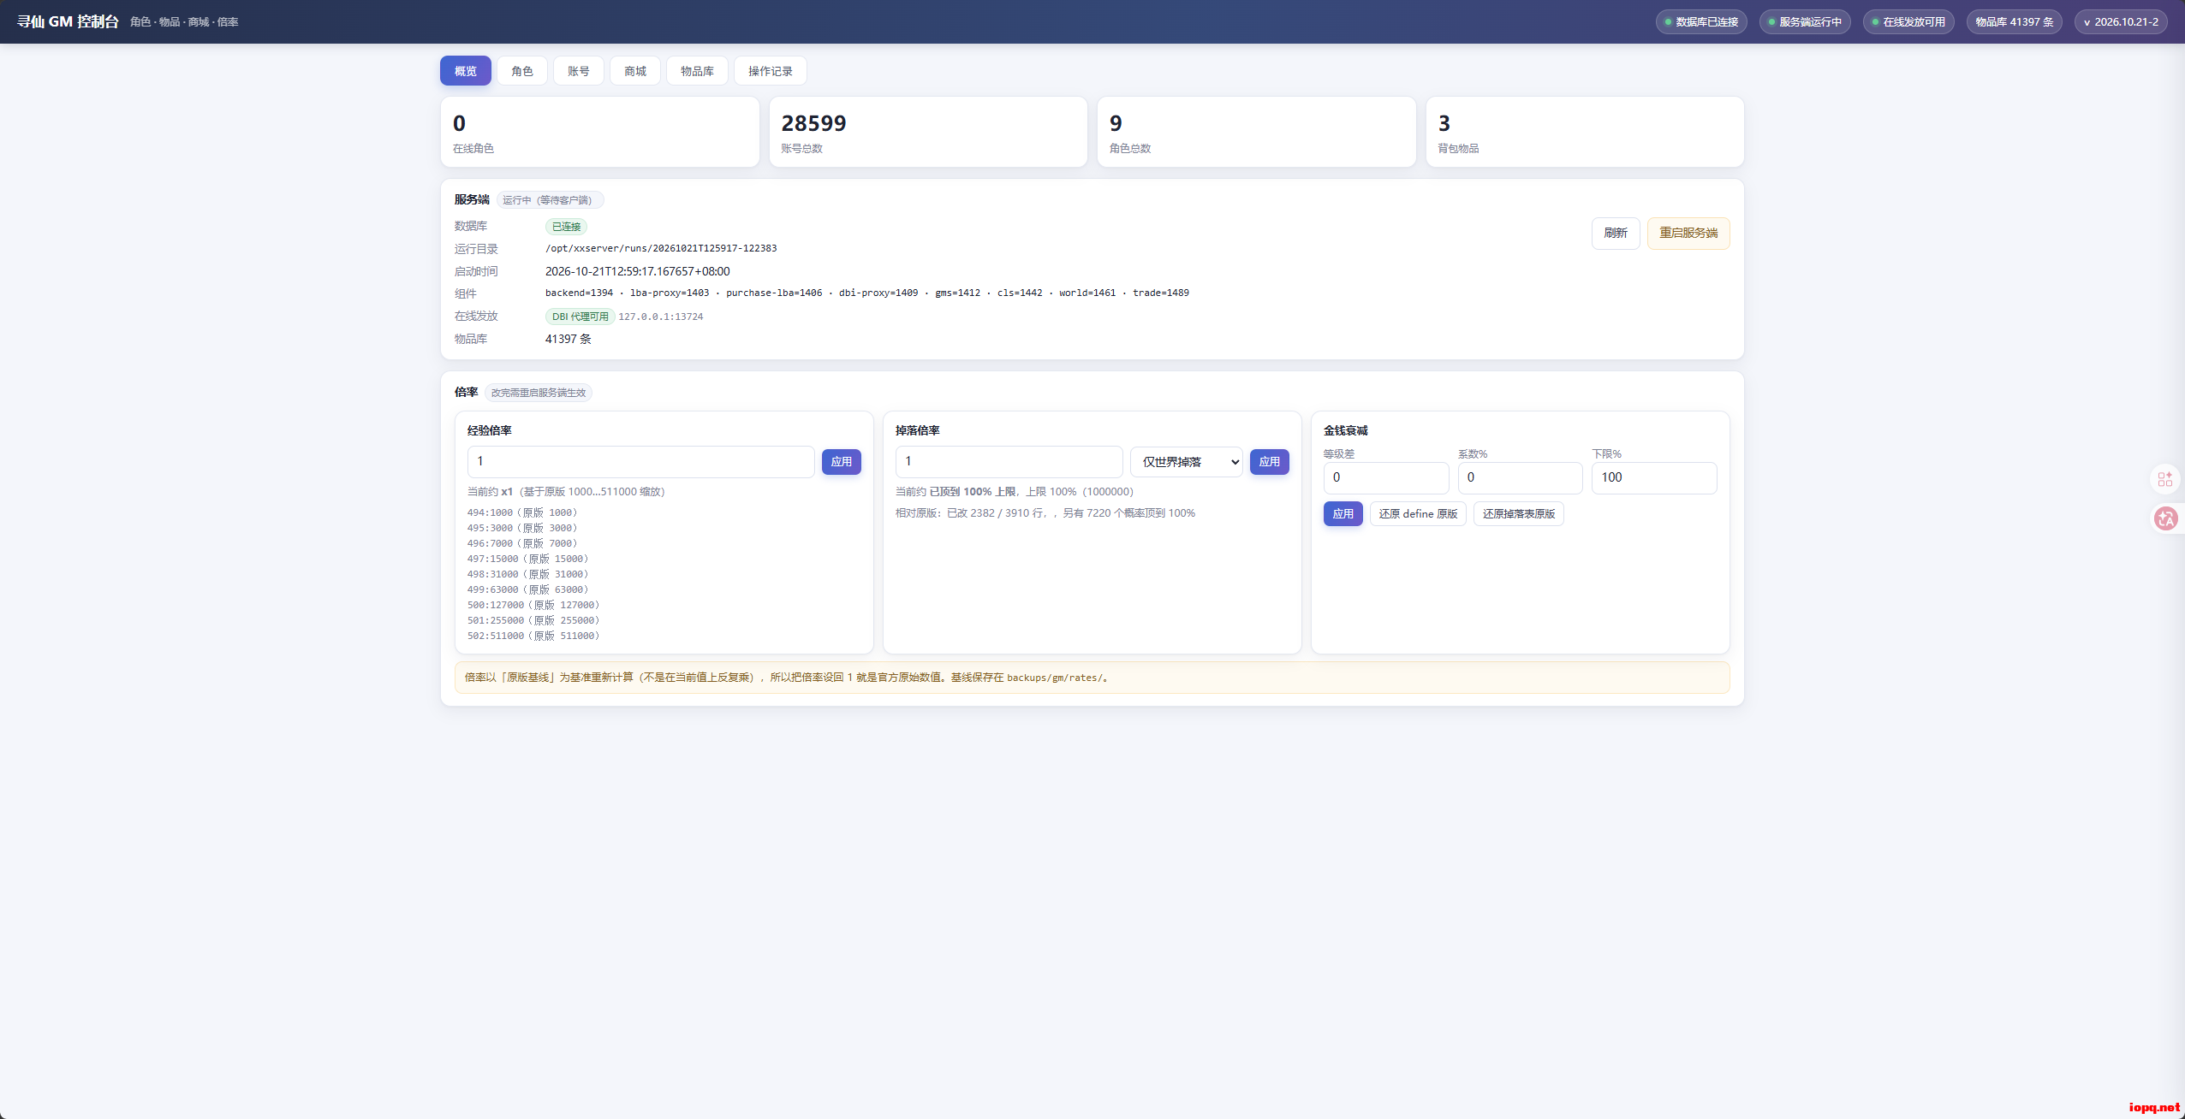This screenshot has height=1119, width=2185.
Task: Click the 494:1000 experience row
Action: [x=522, y=512]
